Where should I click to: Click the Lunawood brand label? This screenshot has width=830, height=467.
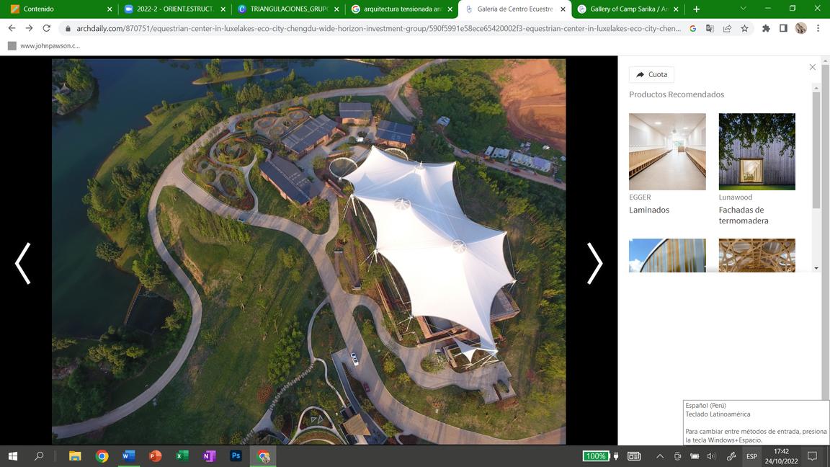735,197
